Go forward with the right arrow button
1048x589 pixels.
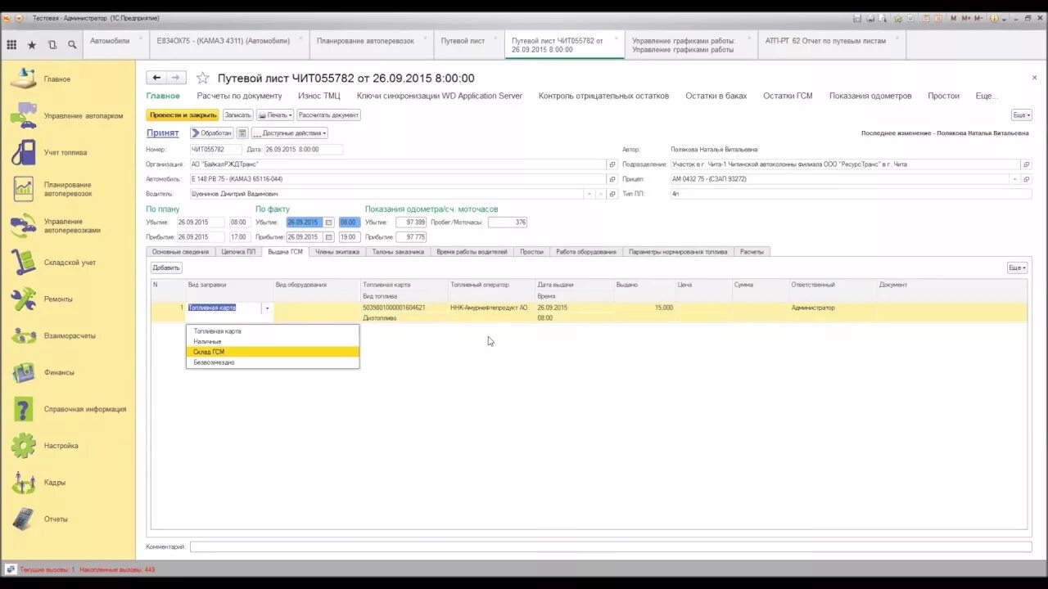[x=176, y=78]
